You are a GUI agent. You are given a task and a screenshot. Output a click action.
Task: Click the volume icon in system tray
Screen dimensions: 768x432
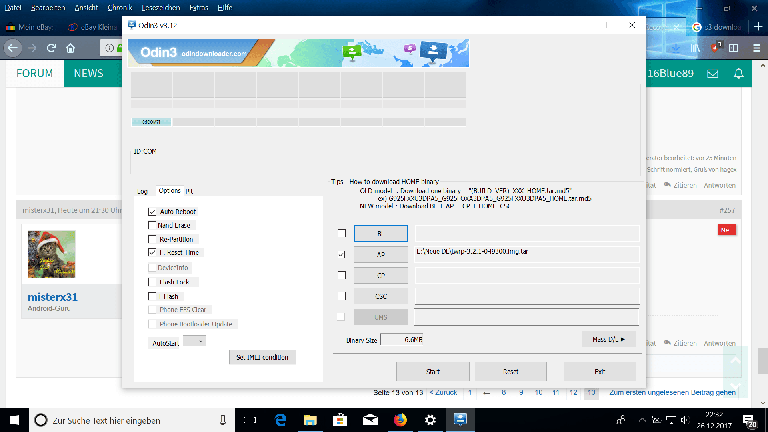point(685,420)
